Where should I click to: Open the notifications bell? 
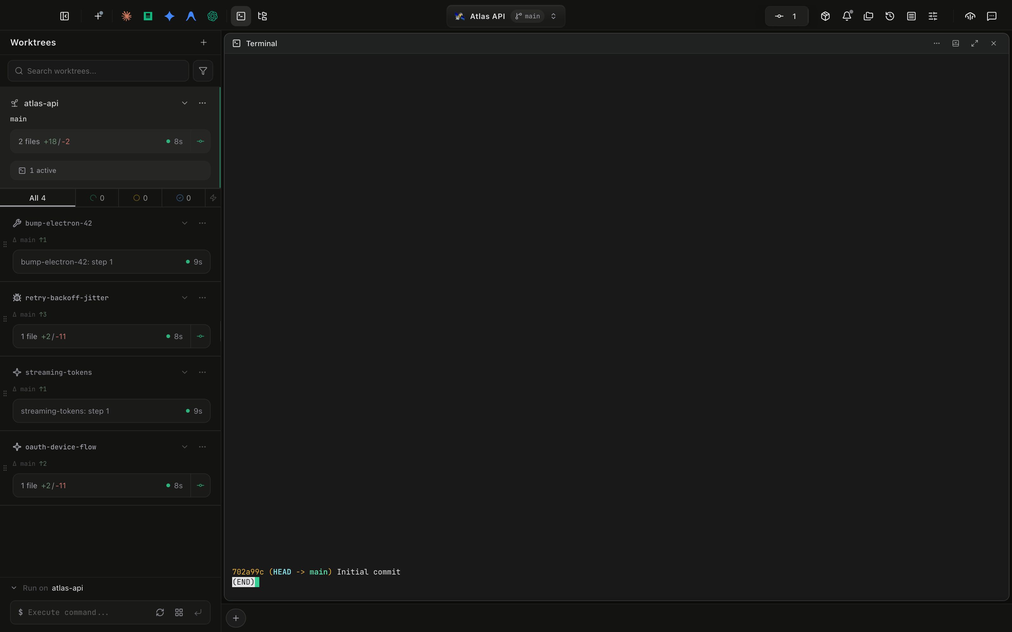847,16
